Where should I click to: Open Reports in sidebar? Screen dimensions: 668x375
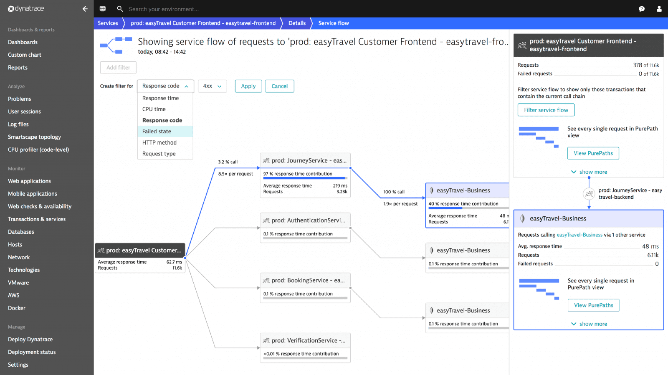(18, 67)
